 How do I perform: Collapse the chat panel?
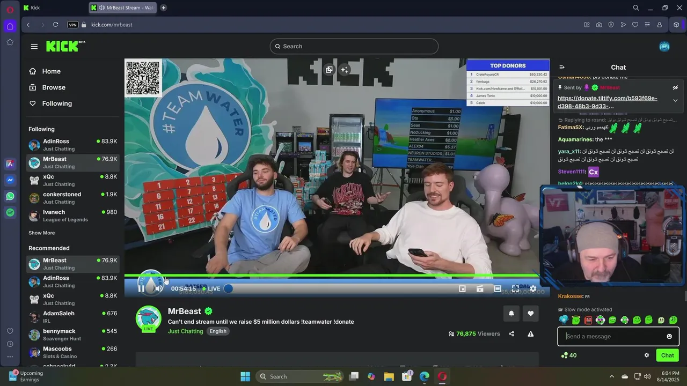pyautogui.click(x=562, y=68)
